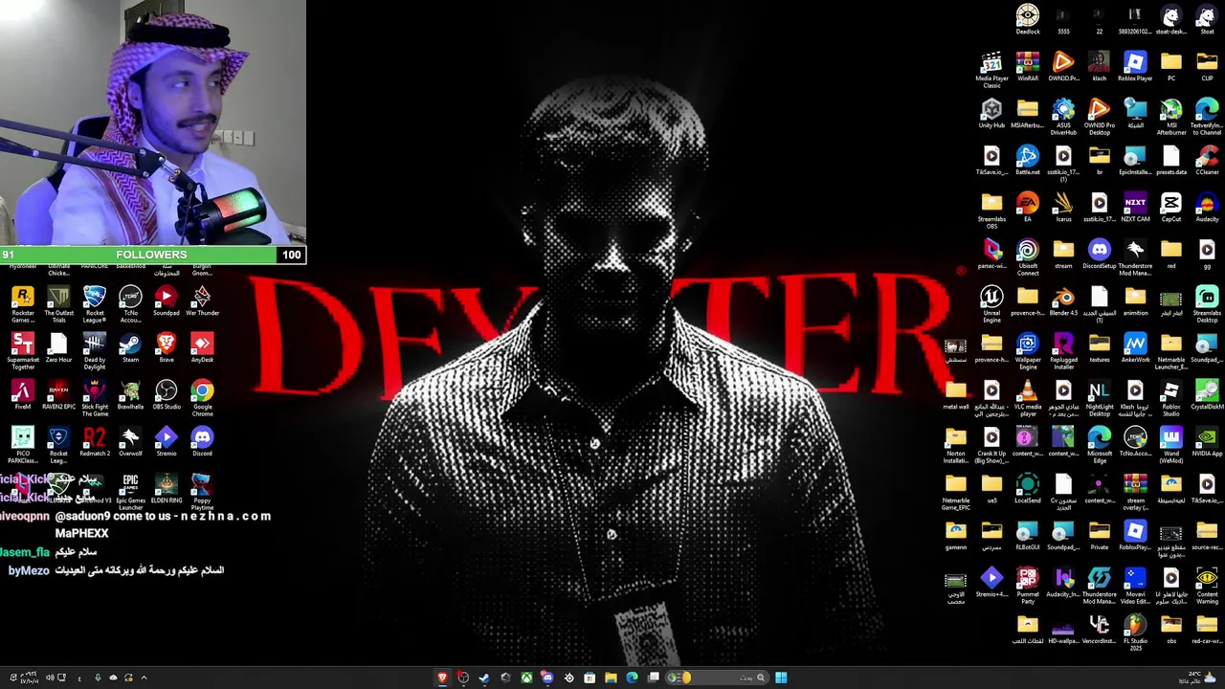This screenshot has width=1225, height=689.
Task: Launch AnyDesk desktop shortcut
Action: 202,347
